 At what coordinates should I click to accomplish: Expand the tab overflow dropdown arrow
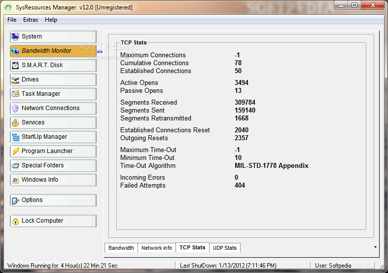point(375,247)
